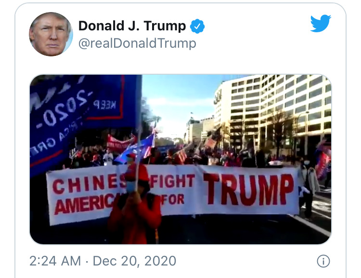
Task: Click the 2:24 AM time text
Action: 55,261
